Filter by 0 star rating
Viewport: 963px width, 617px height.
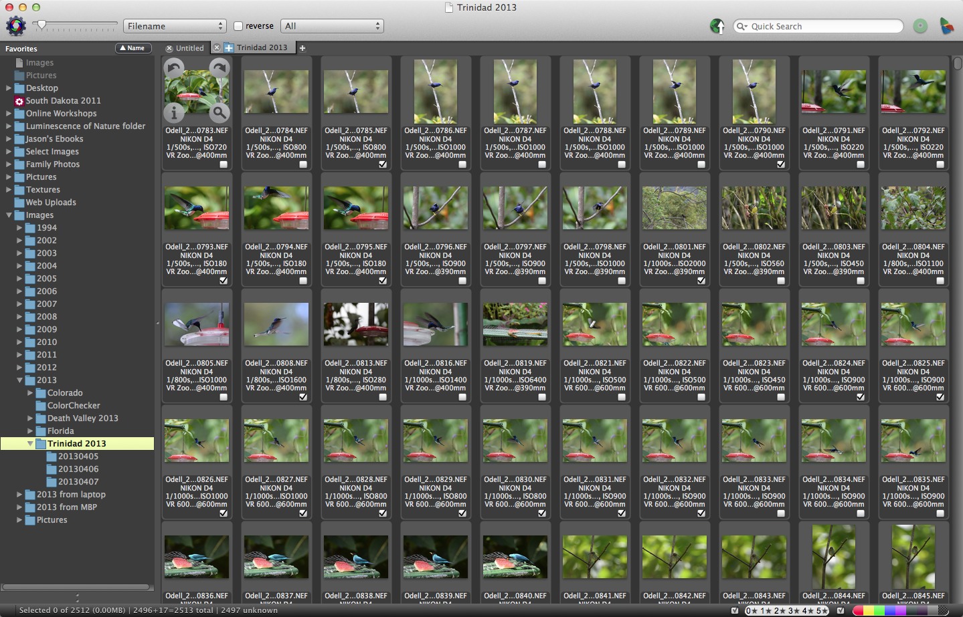tap(753, 611)
